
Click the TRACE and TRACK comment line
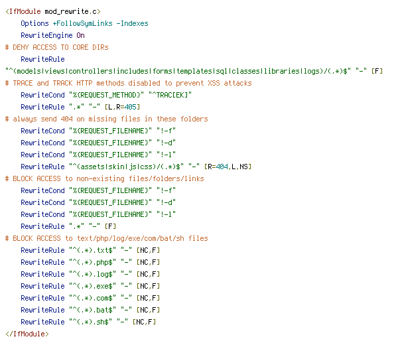(x=129, y=84)
